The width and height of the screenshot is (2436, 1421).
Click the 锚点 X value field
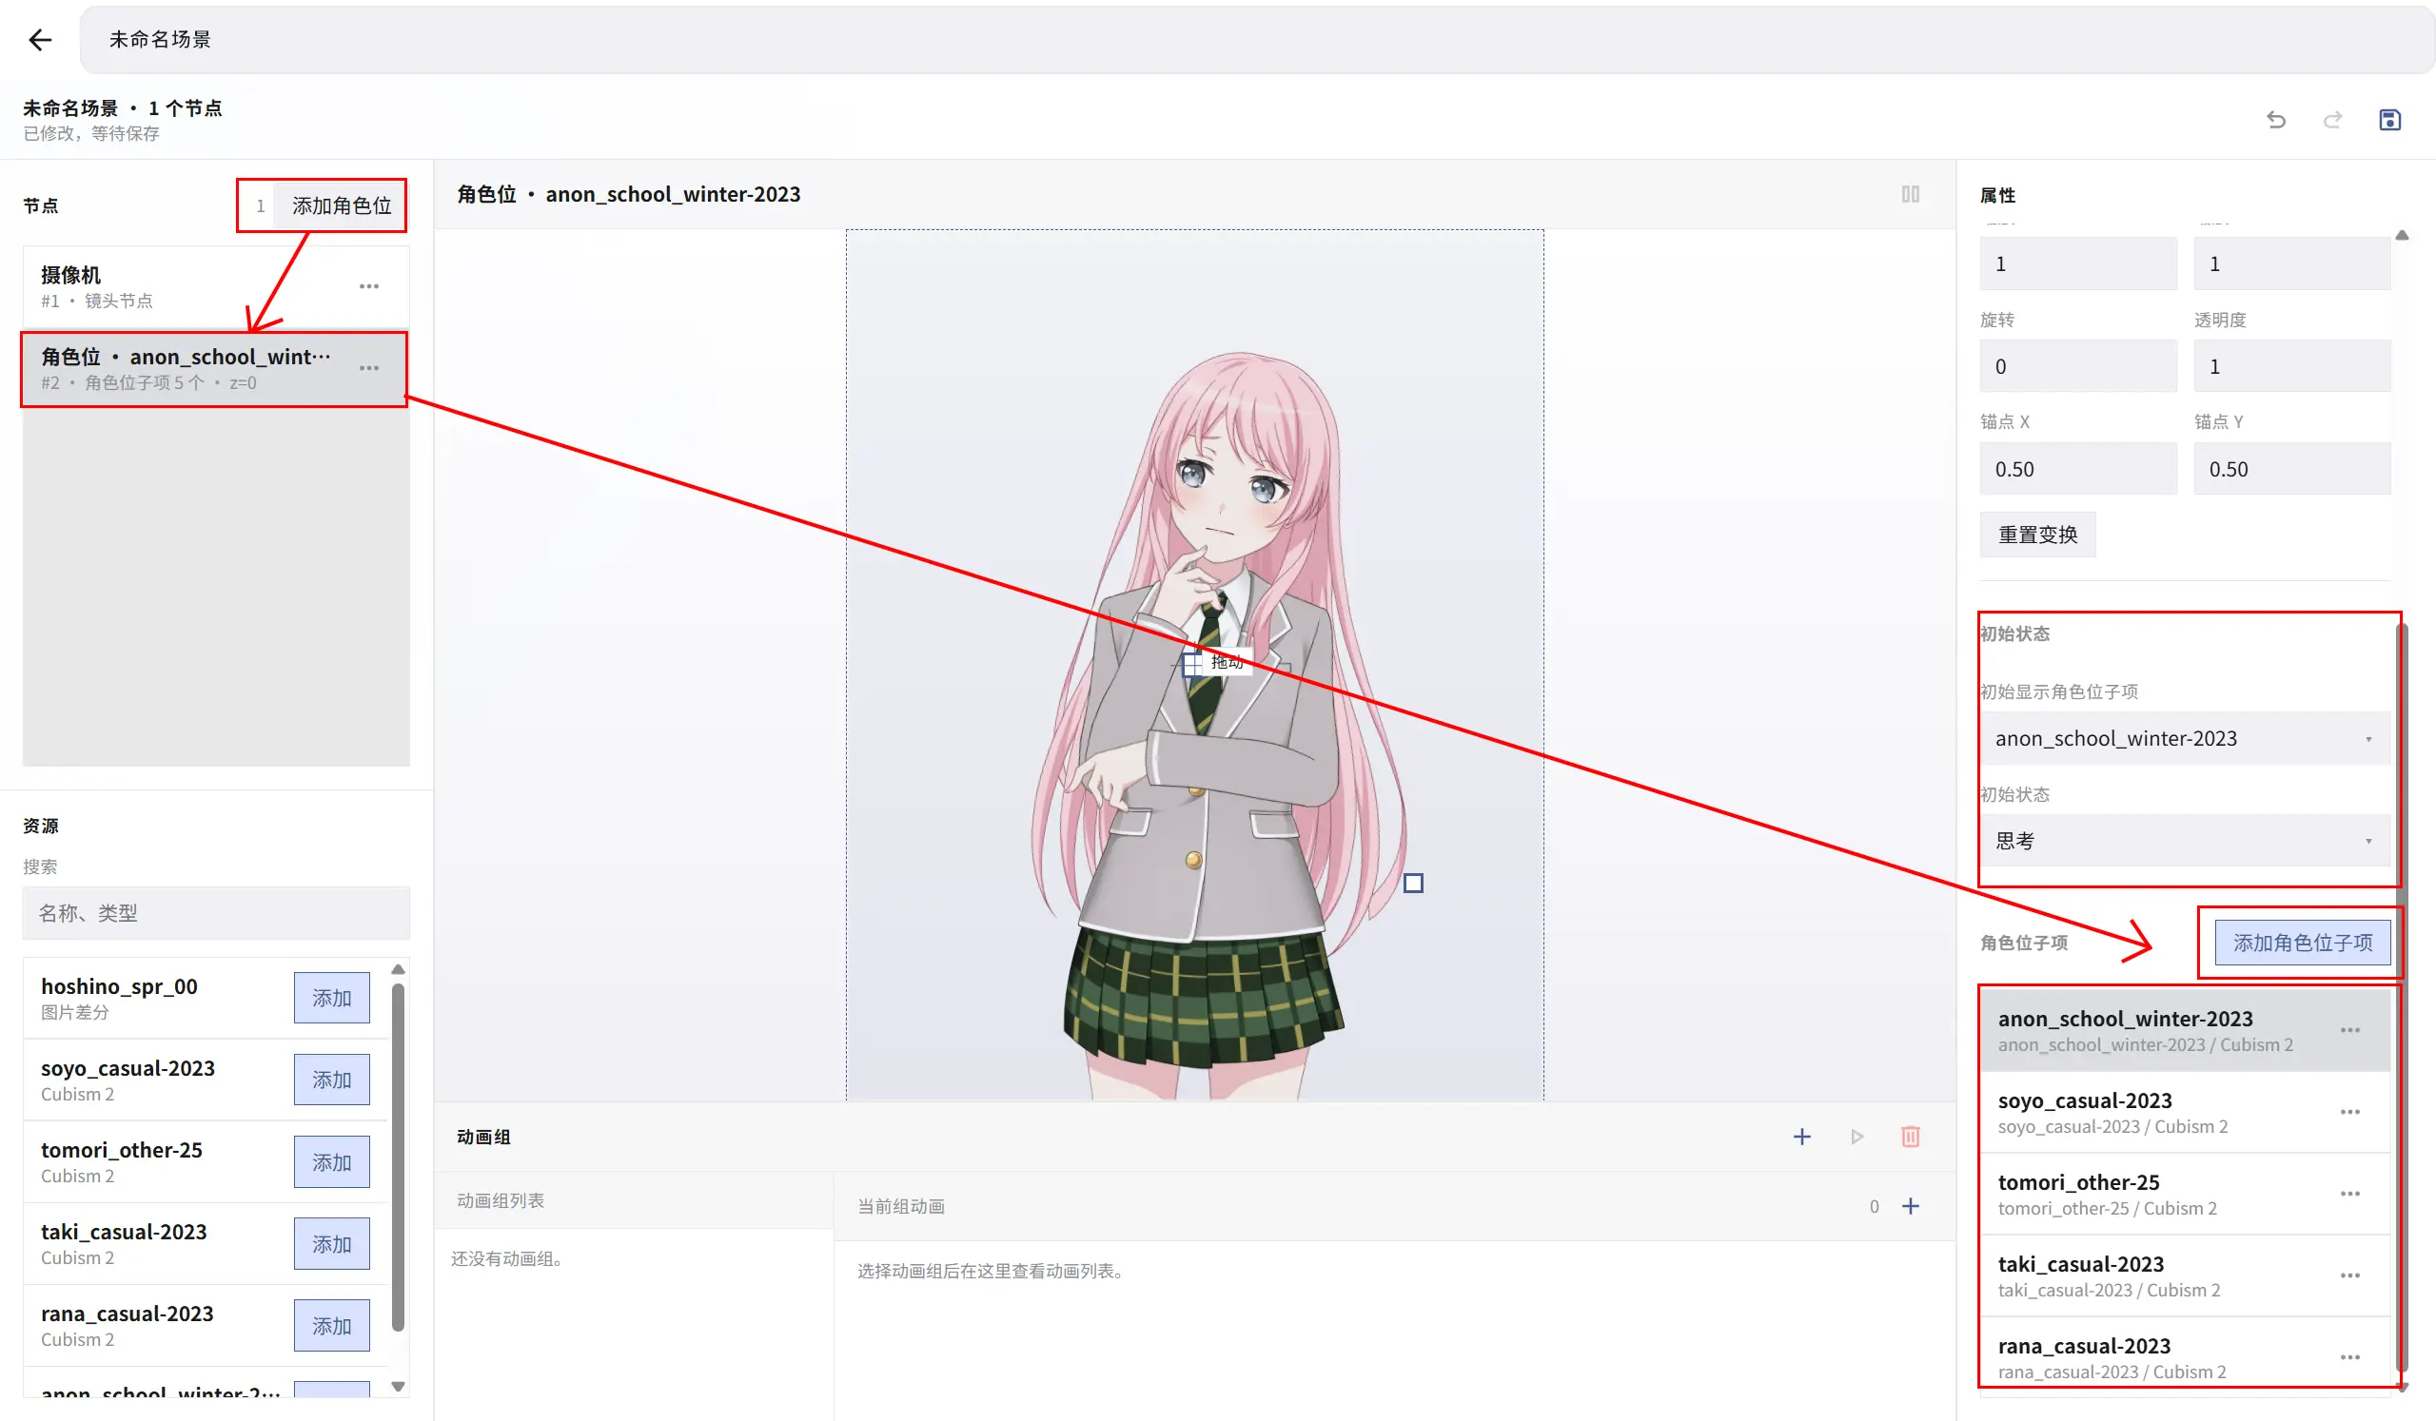(2078, 470)
